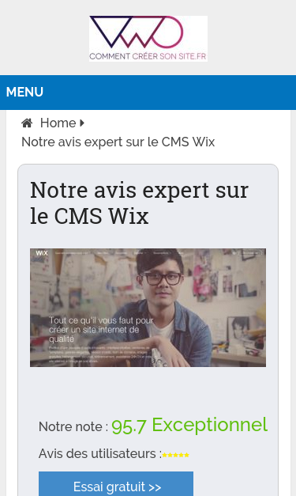
Task: Click the Comment Créer Son Site logo
Action: [x=148, y=38]
